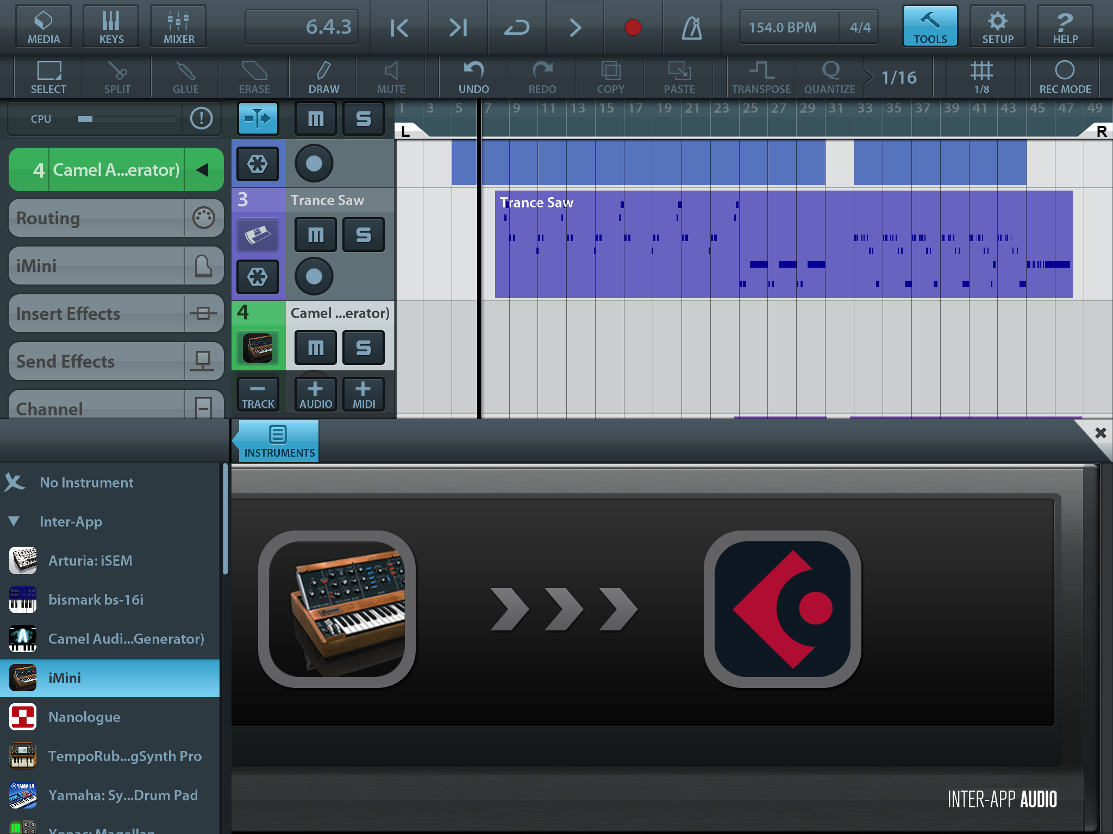Toggle global solo in the track header
The height and width of the screenshot is (834, 1113).
pos(364,118)
